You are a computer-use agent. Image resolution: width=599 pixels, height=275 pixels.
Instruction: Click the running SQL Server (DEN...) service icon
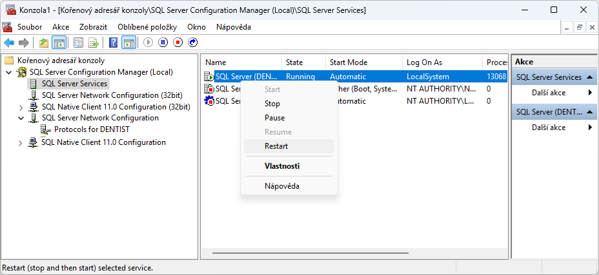[209, 77]
